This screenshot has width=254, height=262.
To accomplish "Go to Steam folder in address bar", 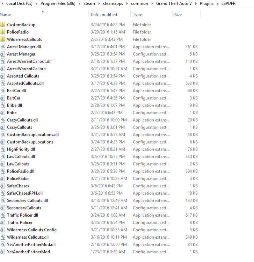I will tap(89, 3).
